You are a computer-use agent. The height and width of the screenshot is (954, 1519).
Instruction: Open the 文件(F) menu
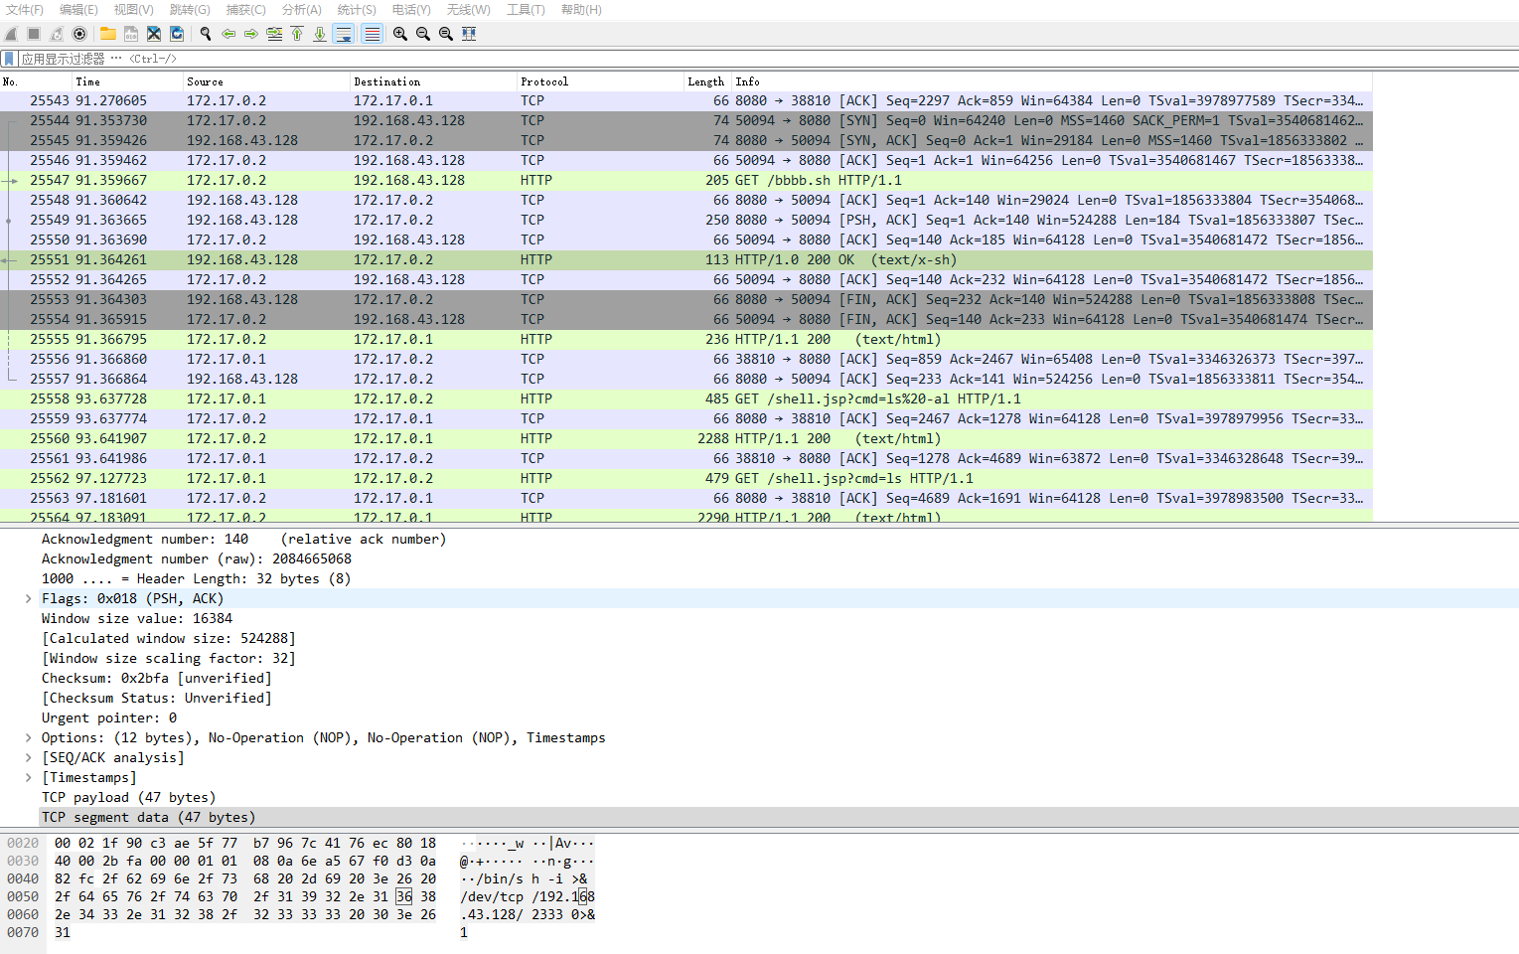pyautogui.click(x=24, y=9)
